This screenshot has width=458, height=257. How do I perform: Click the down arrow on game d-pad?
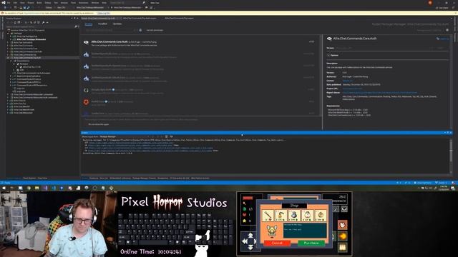click(x=250, y=248)
